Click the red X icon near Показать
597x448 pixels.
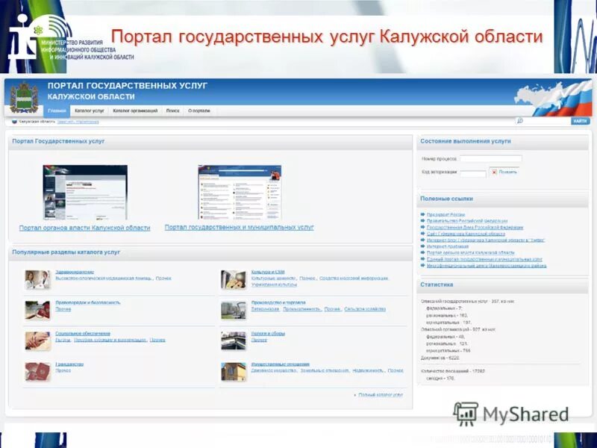[x=494, y=172]
